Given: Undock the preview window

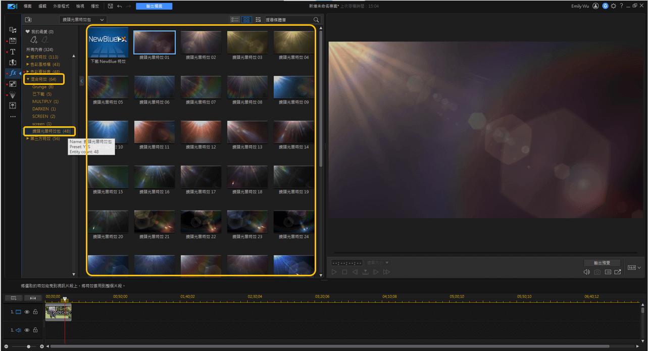Looking at the screenshot, I should (x=618, y=272).
